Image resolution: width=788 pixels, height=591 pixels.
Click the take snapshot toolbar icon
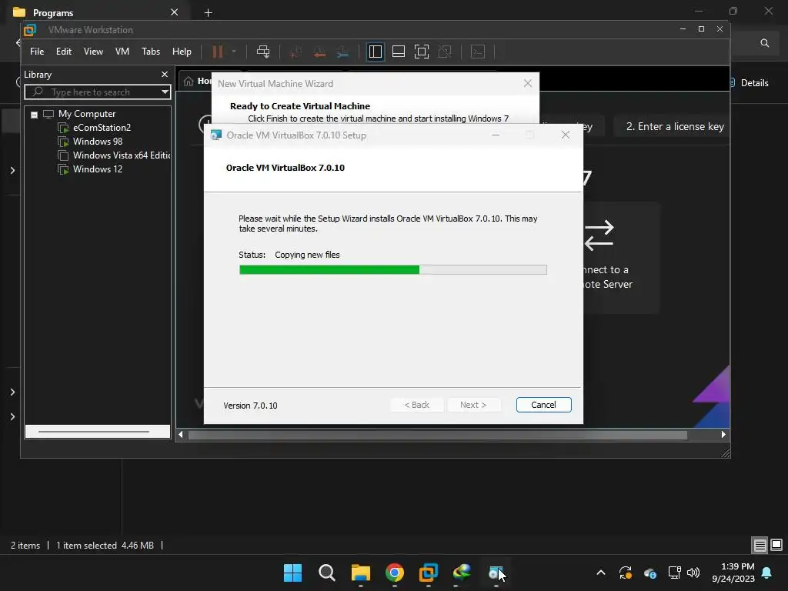(x=295, y=52)
